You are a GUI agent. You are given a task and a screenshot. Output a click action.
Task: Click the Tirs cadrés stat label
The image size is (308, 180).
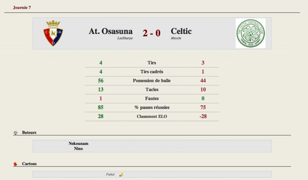[152, 72]
